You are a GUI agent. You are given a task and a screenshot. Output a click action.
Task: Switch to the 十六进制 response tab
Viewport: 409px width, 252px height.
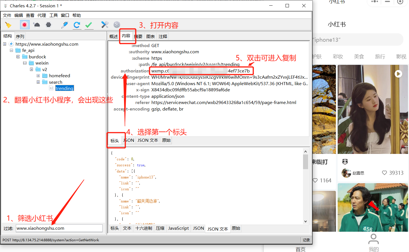point(144,228)
